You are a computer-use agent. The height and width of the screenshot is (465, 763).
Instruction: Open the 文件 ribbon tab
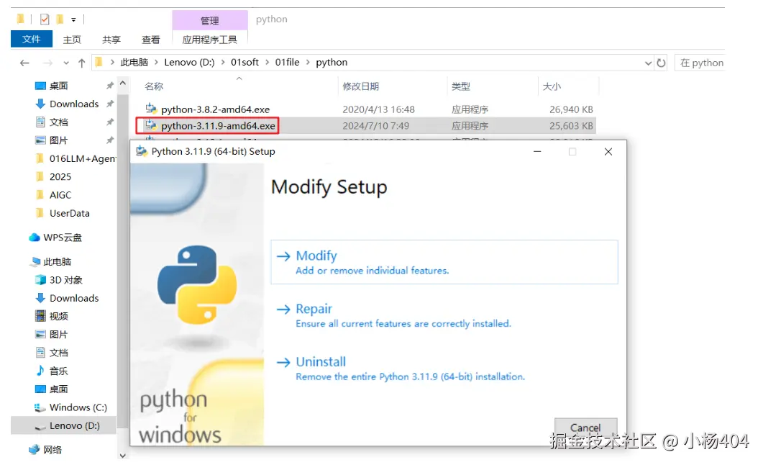31,39
